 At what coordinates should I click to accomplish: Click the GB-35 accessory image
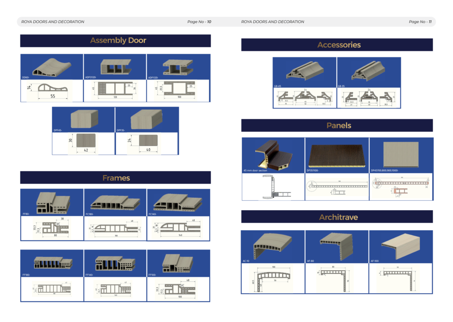pos(369,71)
